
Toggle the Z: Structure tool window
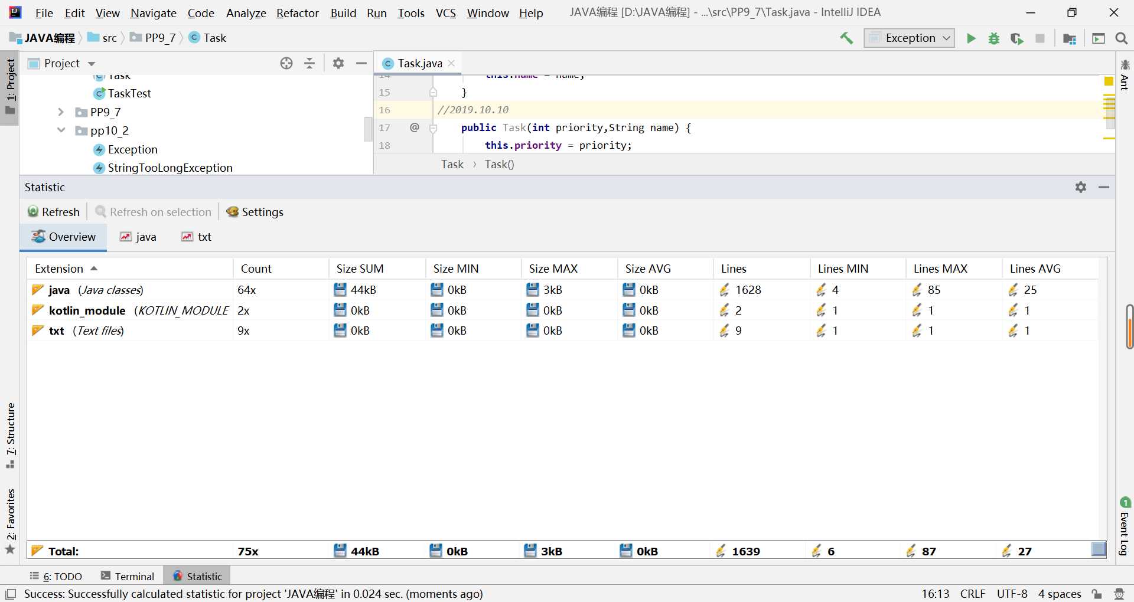[x=10, y=436]
